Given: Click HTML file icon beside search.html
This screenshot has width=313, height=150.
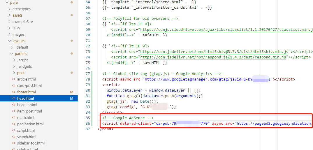Looking at the screenshot, I should [x=14, y=137].
